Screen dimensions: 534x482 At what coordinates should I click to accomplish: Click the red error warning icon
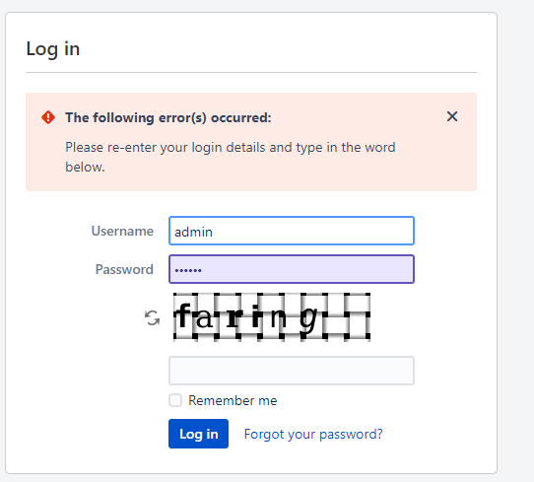48,117
